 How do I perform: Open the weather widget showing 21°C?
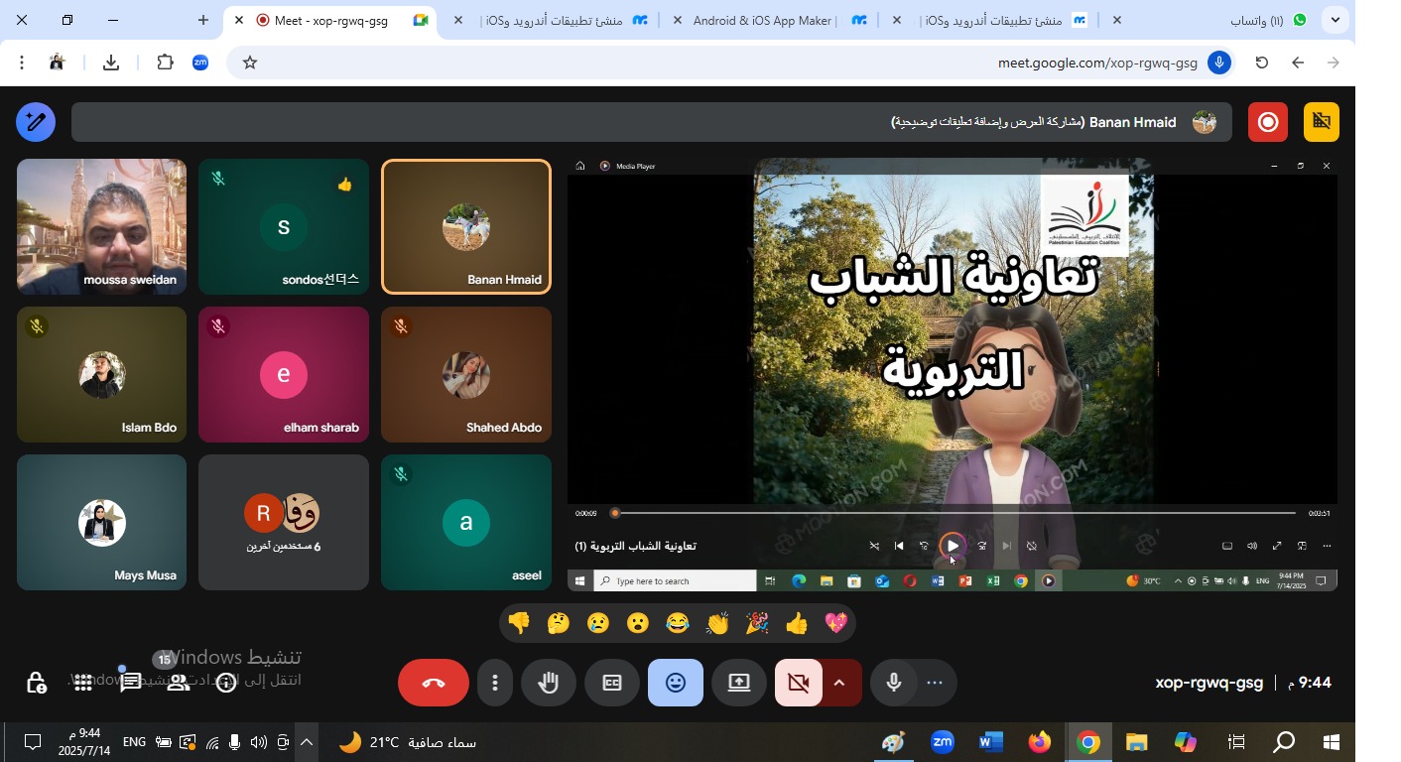coord(409,742)
